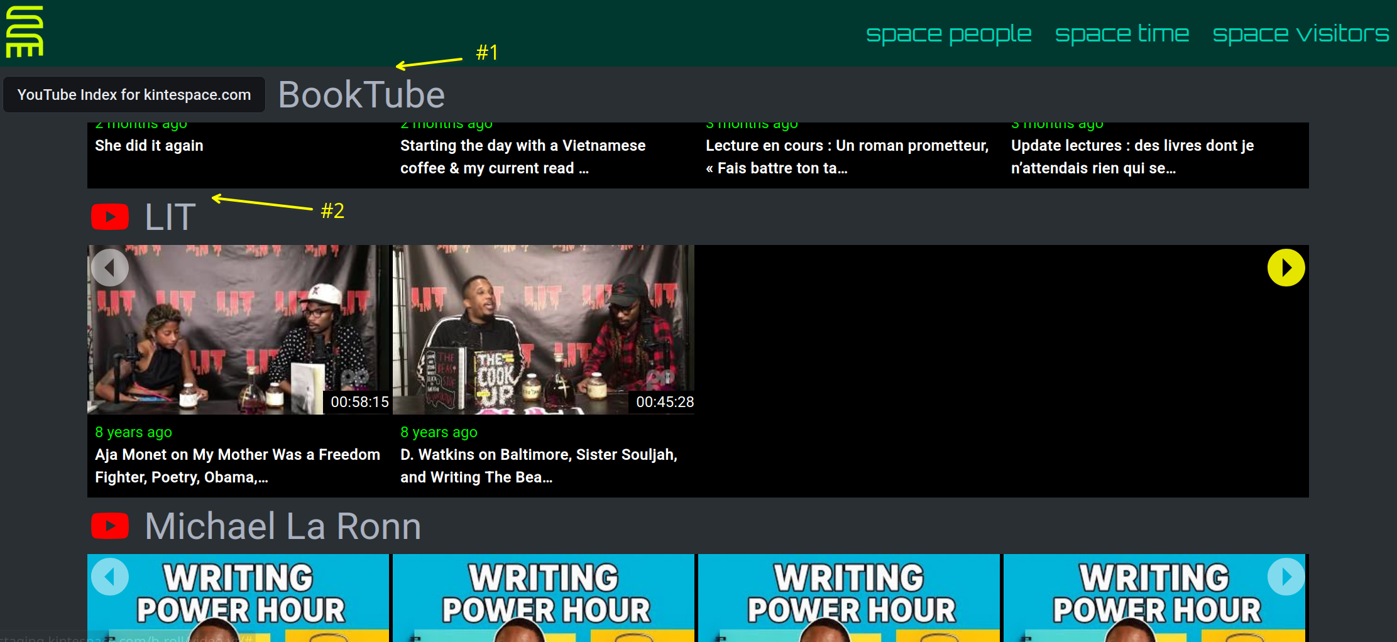Click YouTube Index for kintespace.com button
This screenshot has width=1397, height=642.
pyautogui.click(x=134, y=95)
